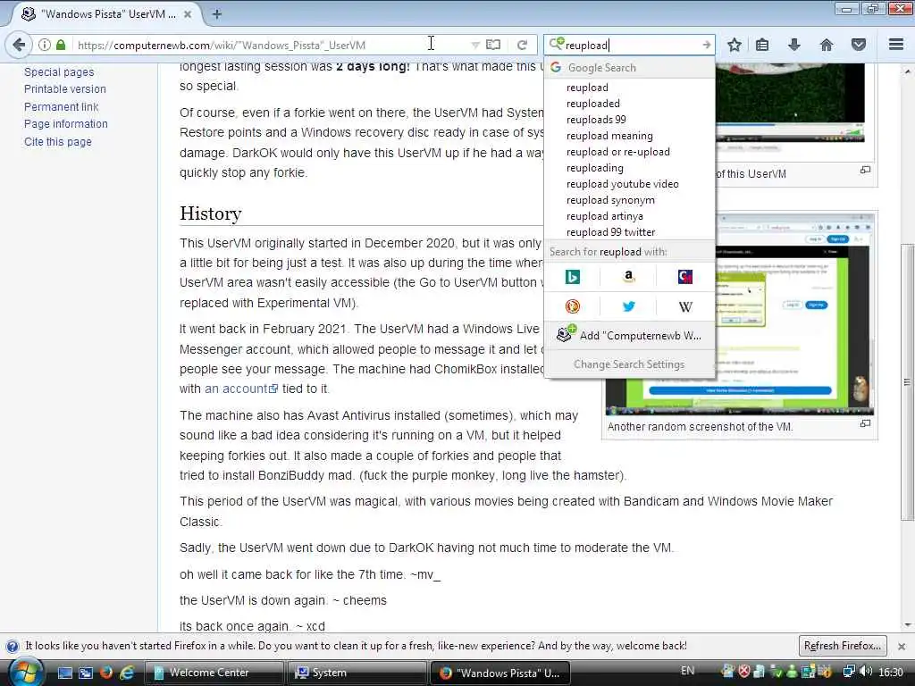Bookmark this page with the star icon
Screen dimensions: 915x686
point(735,45)
